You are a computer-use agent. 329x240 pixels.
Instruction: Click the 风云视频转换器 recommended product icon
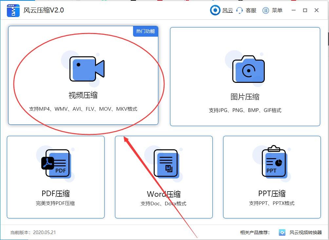click(x=282, y=232)
